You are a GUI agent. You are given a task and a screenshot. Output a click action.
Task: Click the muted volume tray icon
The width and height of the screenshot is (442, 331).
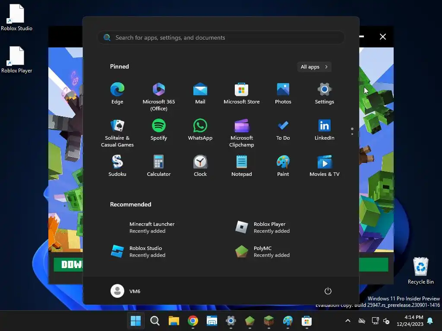coord(386,321)
